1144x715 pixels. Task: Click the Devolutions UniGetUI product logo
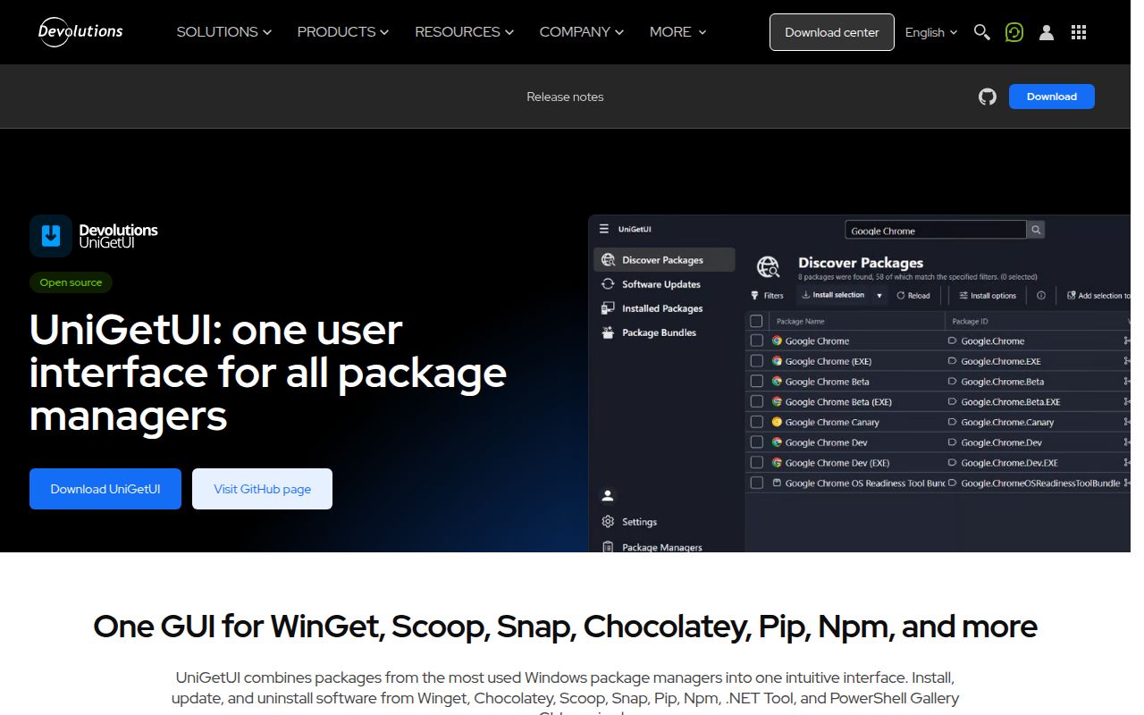coord(94,236)
